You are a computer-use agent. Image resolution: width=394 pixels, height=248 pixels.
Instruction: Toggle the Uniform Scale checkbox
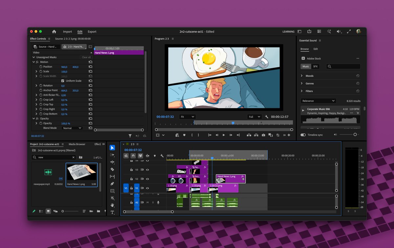tap(63, 81)
